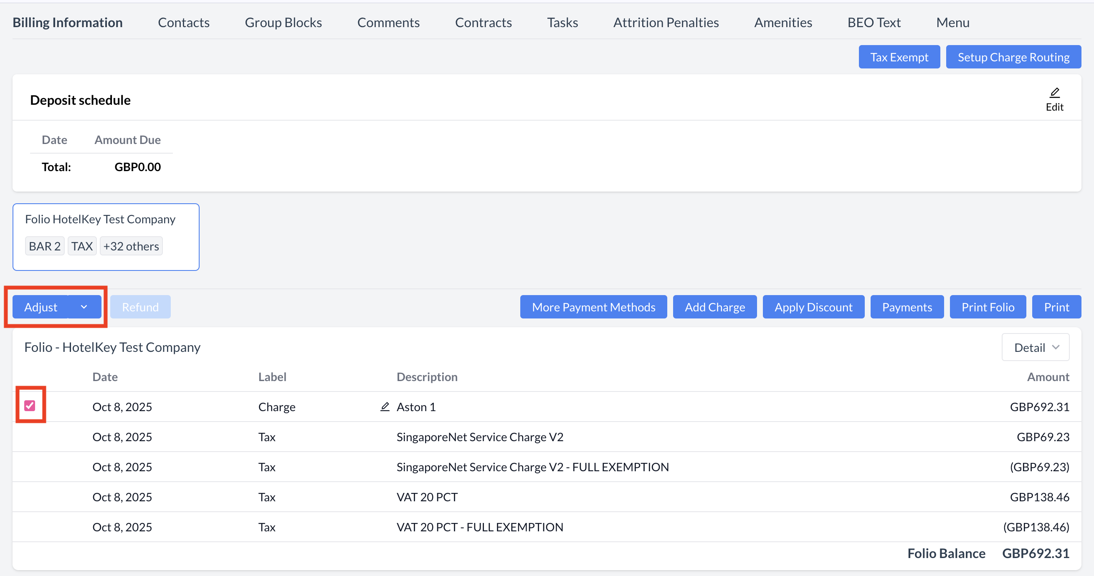The width and height of the screenshot is (1094, 576).
Task: Open the Group Blocks tab
Action: pyautogui.click(x=283, y=23)
